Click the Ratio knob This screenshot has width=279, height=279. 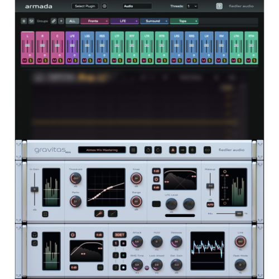[x=75, y=201]
